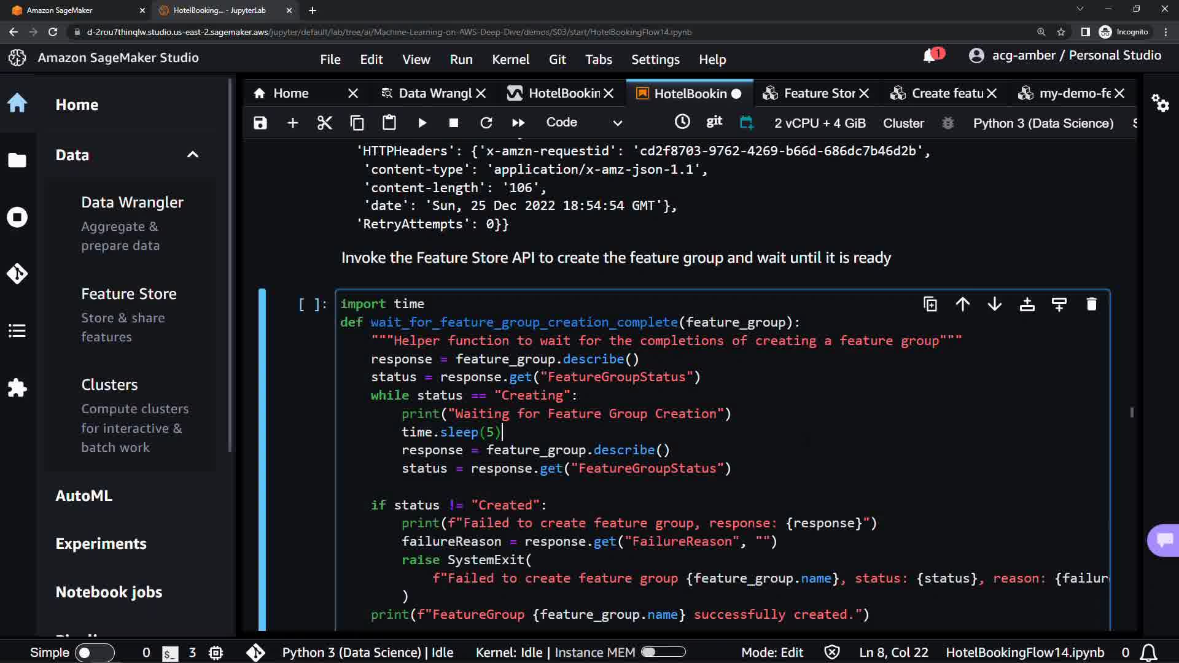Cut the selected cell with the scissors icon

click(324, 123)
